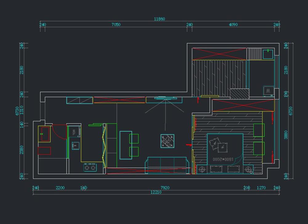The image size is (308, 224).
Task: Select the three-seat sofa block
Action: (167, 165)
